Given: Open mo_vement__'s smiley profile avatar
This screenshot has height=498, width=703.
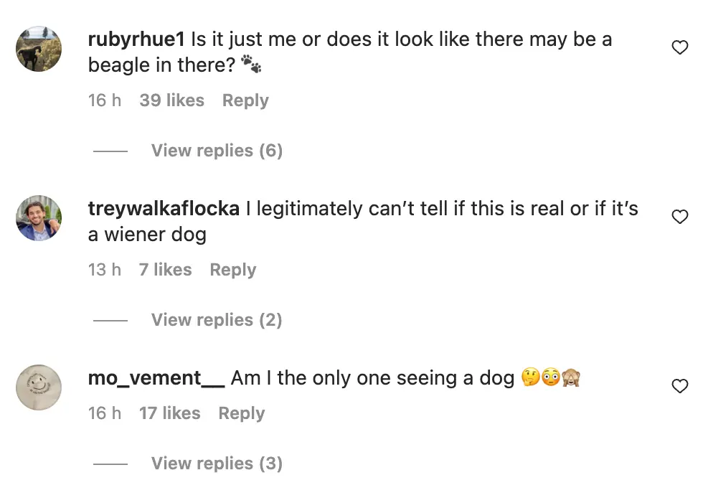Looking at the screenshot, I should 39,387.
